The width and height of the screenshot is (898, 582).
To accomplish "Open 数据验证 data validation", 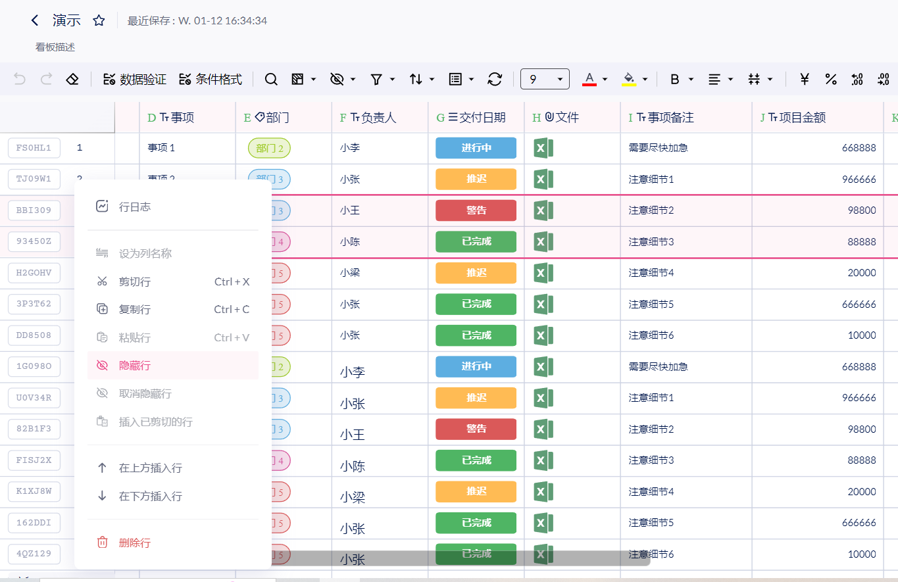I will (135, 79).
